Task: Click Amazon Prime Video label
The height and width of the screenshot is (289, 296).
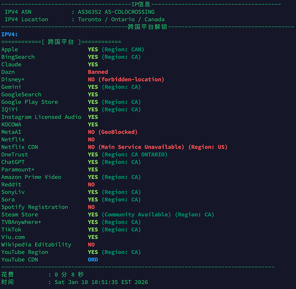Action: pos(31,177)
